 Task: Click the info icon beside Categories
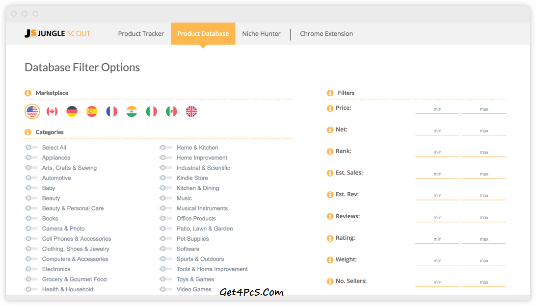tap(28, 132)
